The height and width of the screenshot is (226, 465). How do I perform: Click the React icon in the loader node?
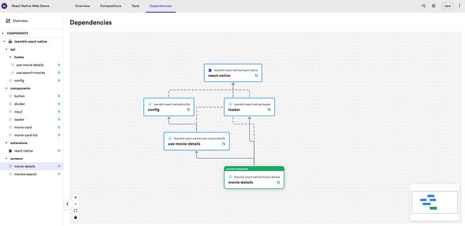pos(230,105)
